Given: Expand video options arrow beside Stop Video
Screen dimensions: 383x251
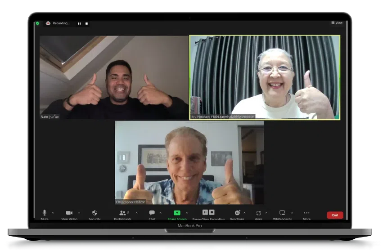Looking at the screenshot, I should click(x=79, y=213).
